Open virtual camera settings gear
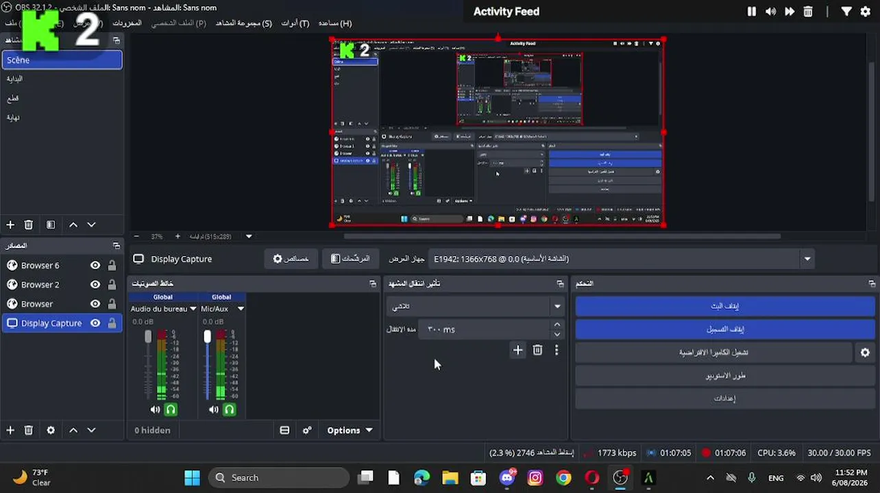The height and width of the screenshot is (493, 880). coord(865,353)
